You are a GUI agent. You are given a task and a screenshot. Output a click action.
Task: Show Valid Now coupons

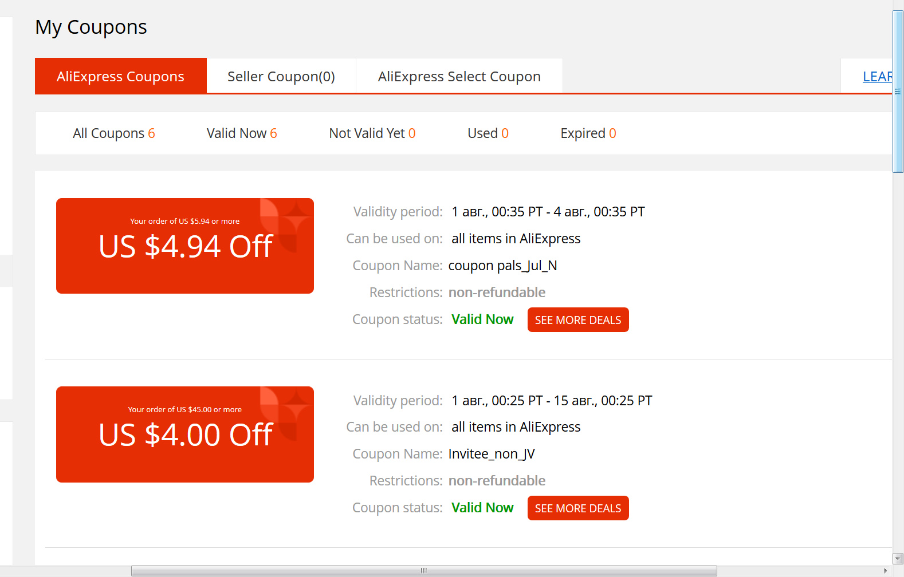pos(242,133)
